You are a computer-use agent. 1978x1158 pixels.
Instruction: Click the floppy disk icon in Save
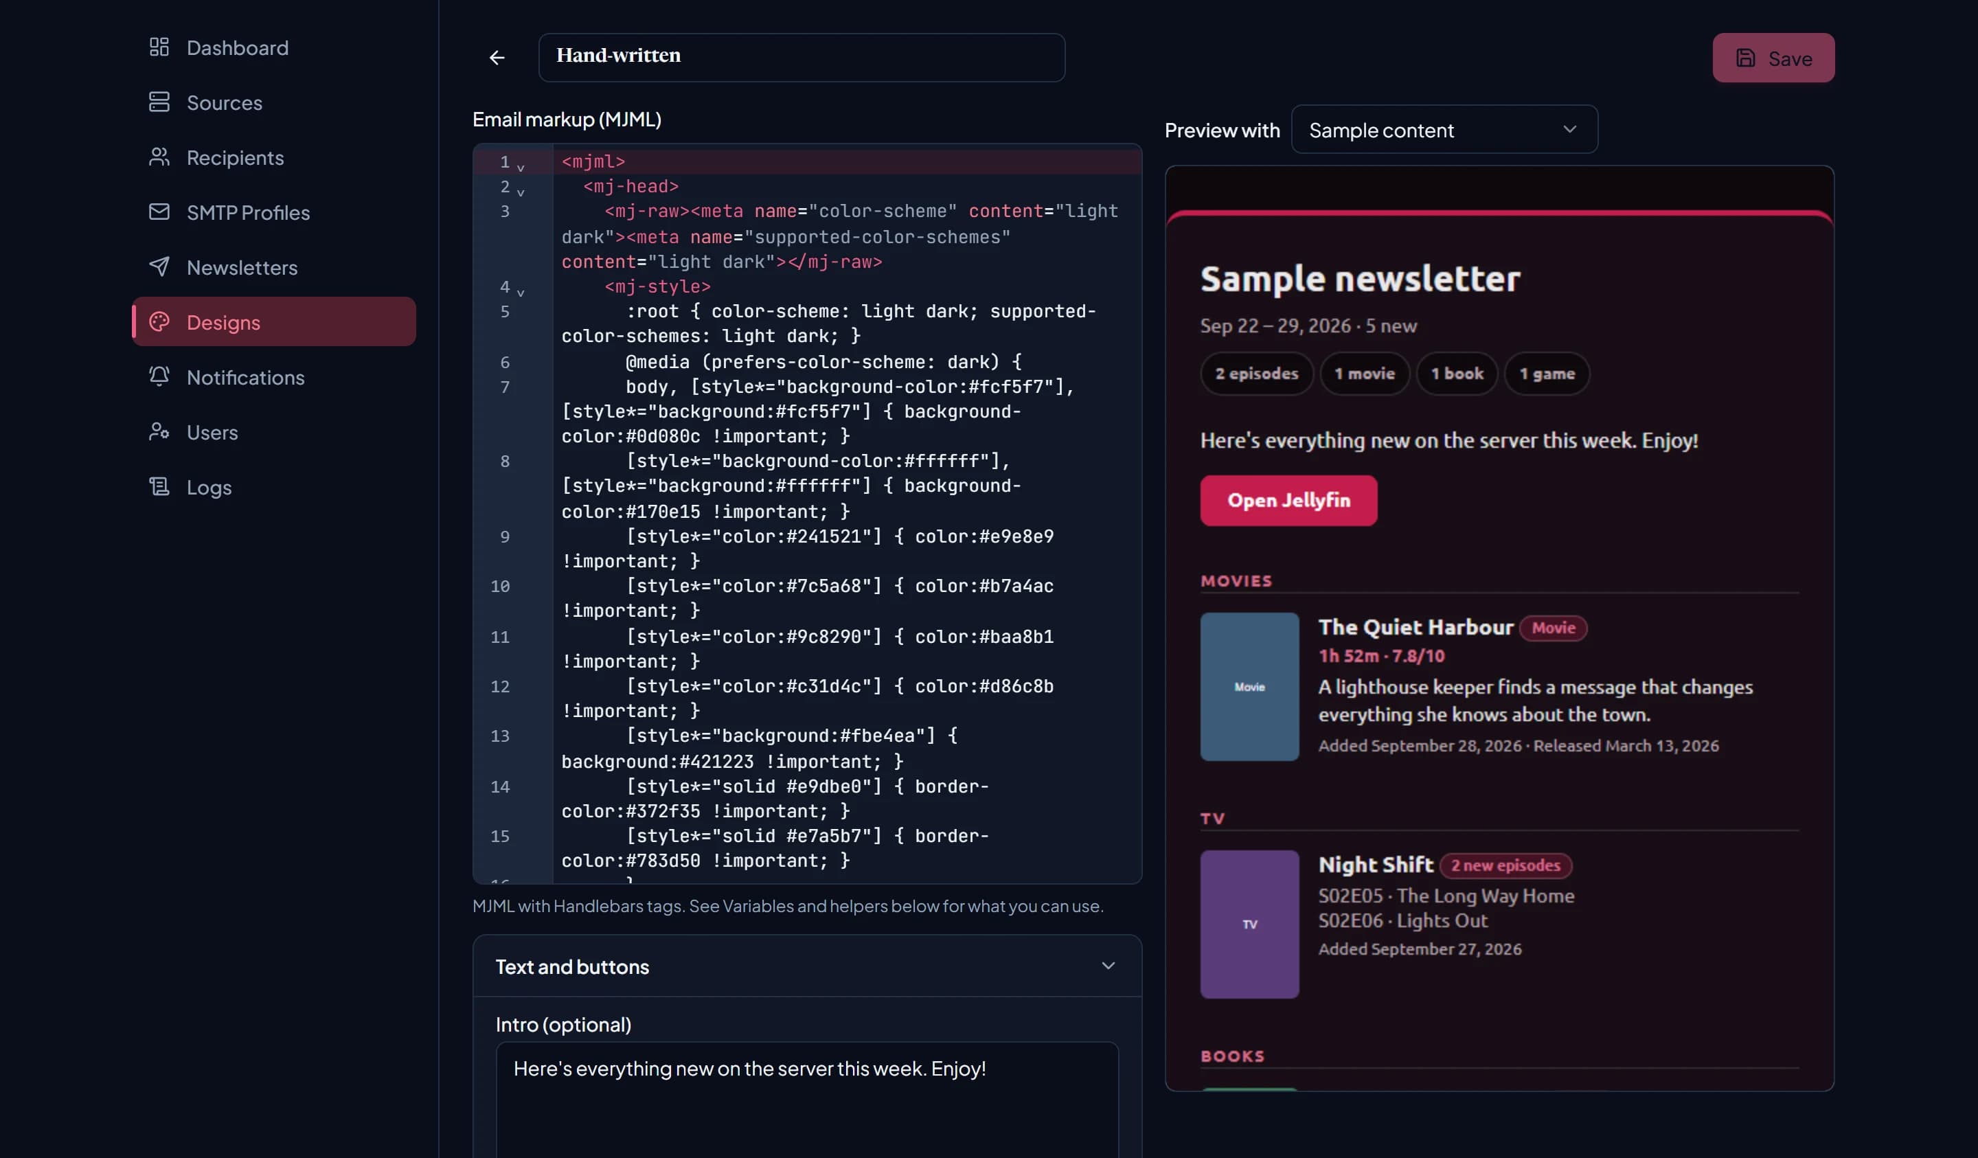pyautogui.click(x=1745, y=58)
